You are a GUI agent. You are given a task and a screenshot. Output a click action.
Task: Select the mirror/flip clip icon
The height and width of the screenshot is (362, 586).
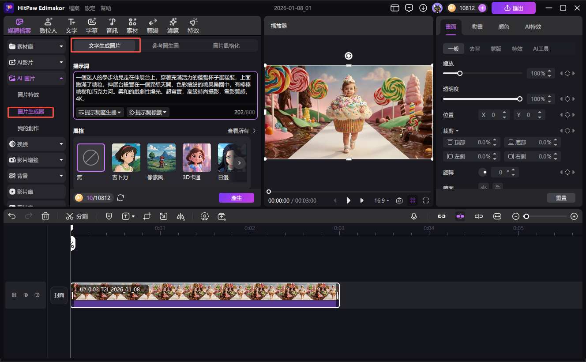pyautogui.click(x=181, y=216)
